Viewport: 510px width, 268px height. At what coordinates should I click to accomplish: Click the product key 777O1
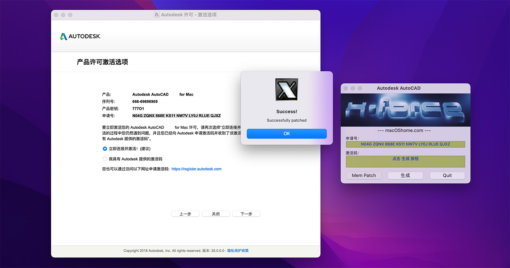[138, 108]
